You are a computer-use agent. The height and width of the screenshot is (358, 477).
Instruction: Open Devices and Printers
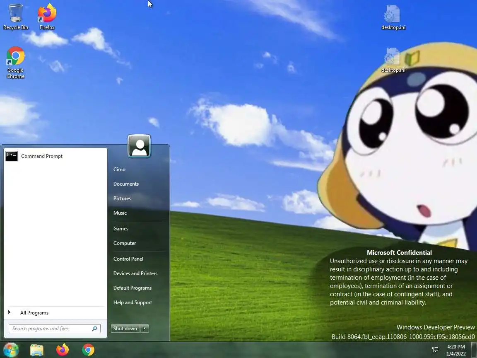(x=135, y=273)
